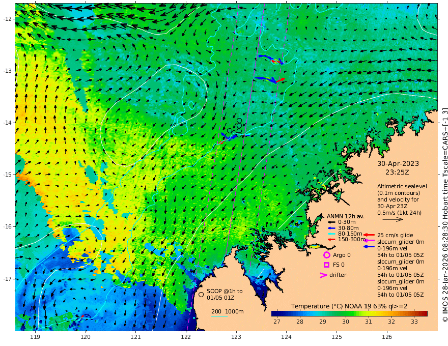
Task: Click the 150-300m depth label in legend
Action: click(x=352, y=239)
